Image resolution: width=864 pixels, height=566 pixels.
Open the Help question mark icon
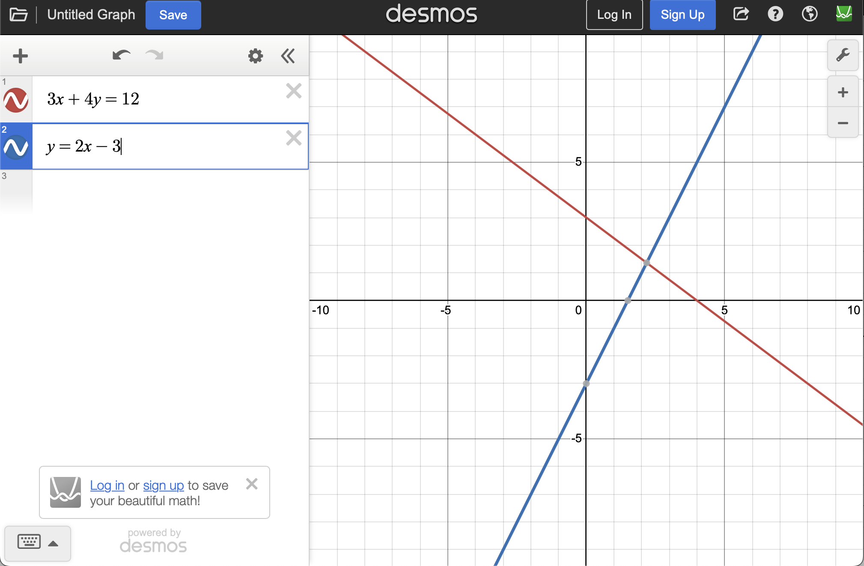775,15
